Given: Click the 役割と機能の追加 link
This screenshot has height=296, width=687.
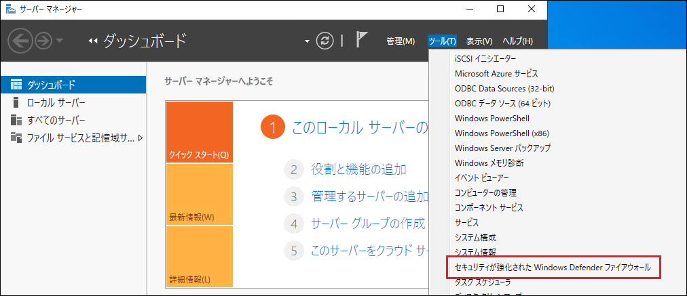Looking at the screenshot, I should [x=358, y=169].
